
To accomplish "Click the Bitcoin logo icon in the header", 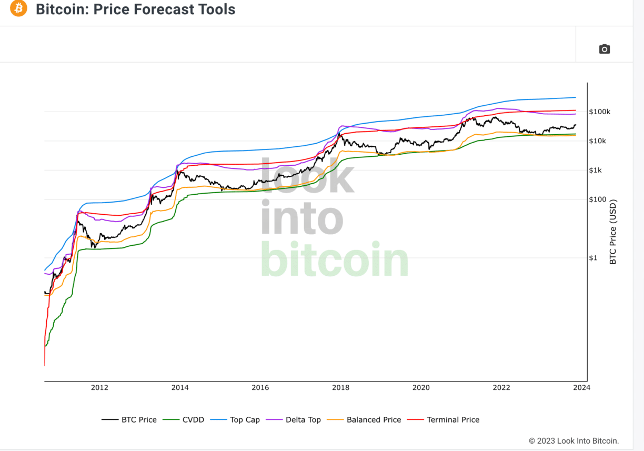I will tap(18, 9).
